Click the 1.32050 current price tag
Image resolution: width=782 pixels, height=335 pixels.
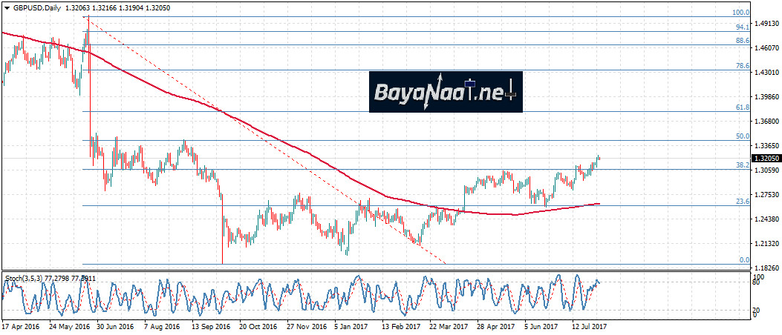766,159
